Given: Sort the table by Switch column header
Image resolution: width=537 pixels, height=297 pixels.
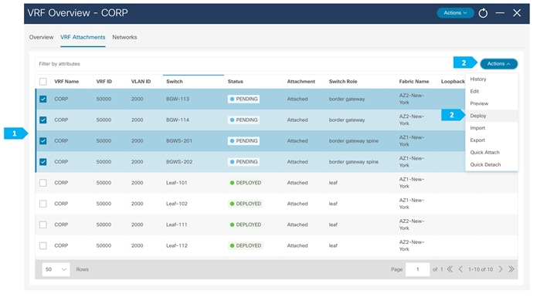Looking at the screenshot, I should click(x=175, y=82).
